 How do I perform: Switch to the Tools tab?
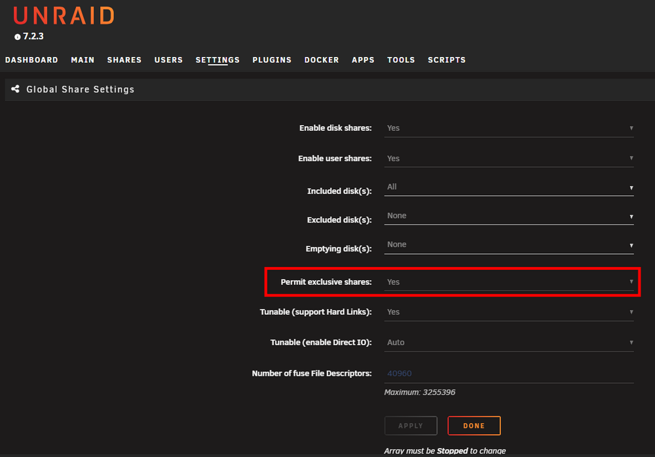coord(401,60)
